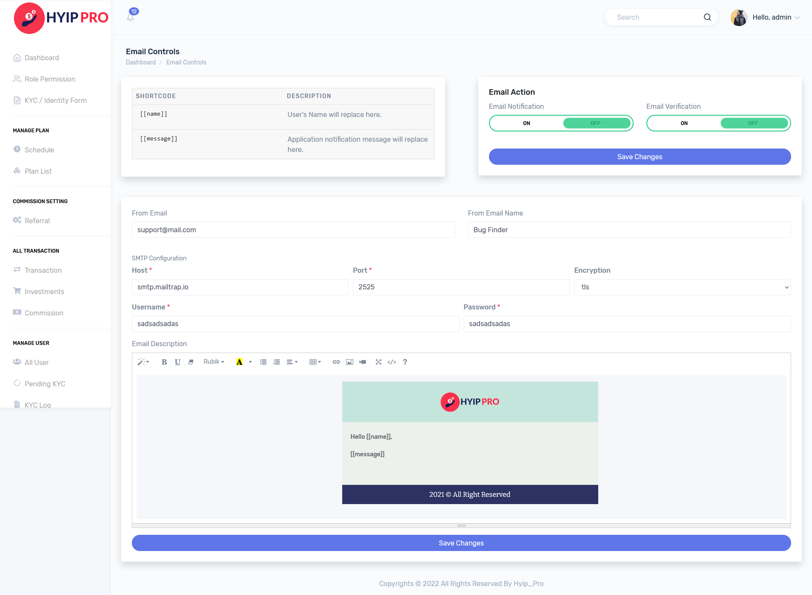Click the eraser remove-format icon
Image resolution: width=812 pixels, height=595 pixels.
191,362
